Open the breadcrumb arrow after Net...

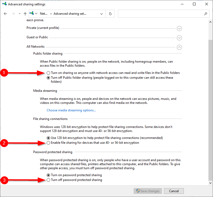51,14
